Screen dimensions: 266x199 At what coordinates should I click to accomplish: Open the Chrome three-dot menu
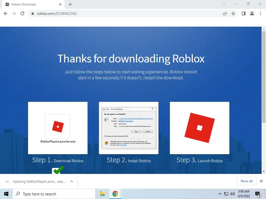tap(260, 13)
